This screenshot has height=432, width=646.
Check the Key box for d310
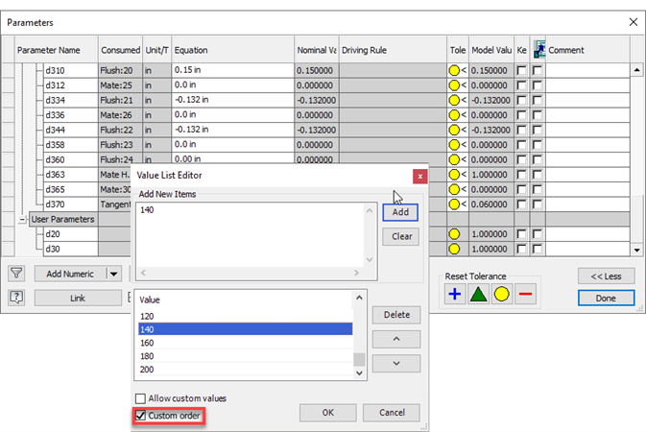(521, 70)
